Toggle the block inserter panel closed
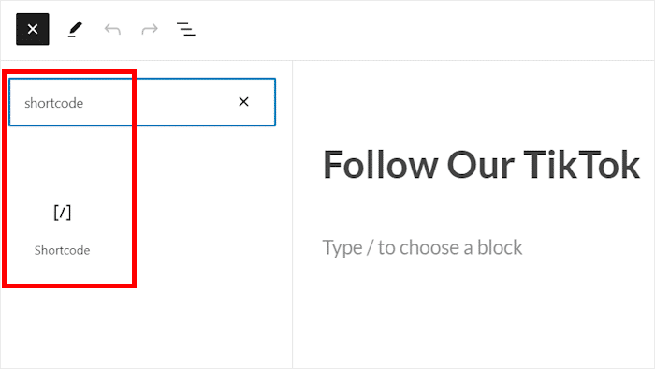This screenshot has height=369, width=655. 33,29
